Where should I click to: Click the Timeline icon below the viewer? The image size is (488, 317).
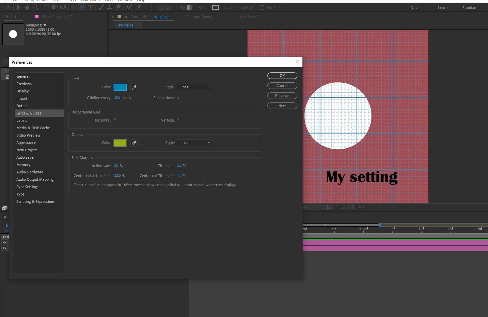[337, 207]
